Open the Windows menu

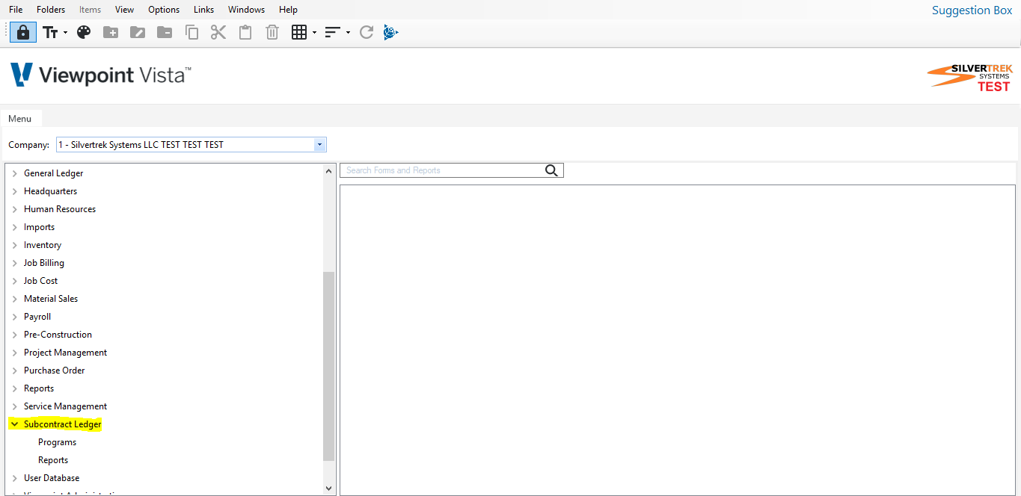pos(247,10)
